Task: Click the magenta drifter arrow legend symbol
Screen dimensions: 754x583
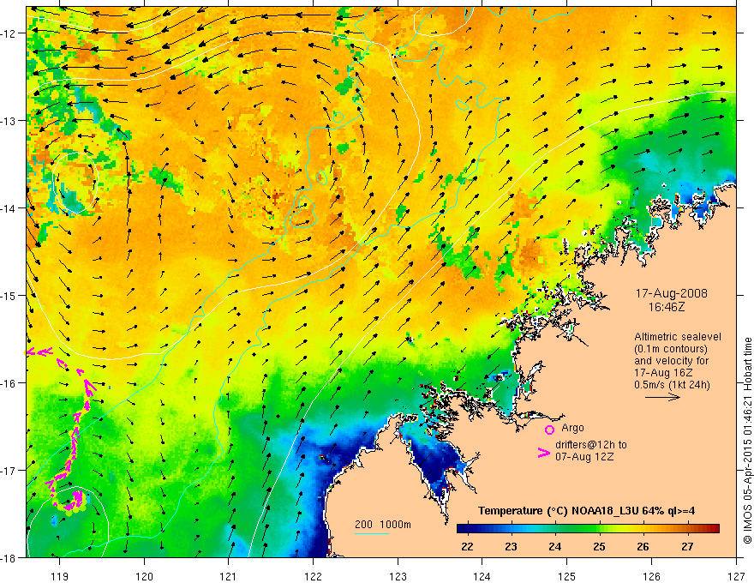Action: (x=543, y=453)
